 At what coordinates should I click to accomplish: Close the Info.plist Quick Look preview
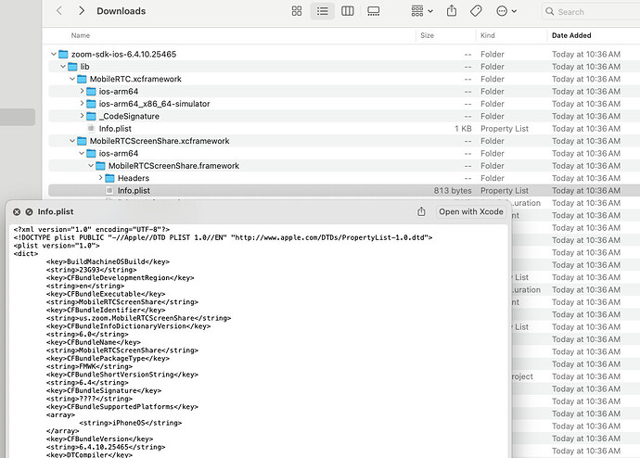(17, 211)
